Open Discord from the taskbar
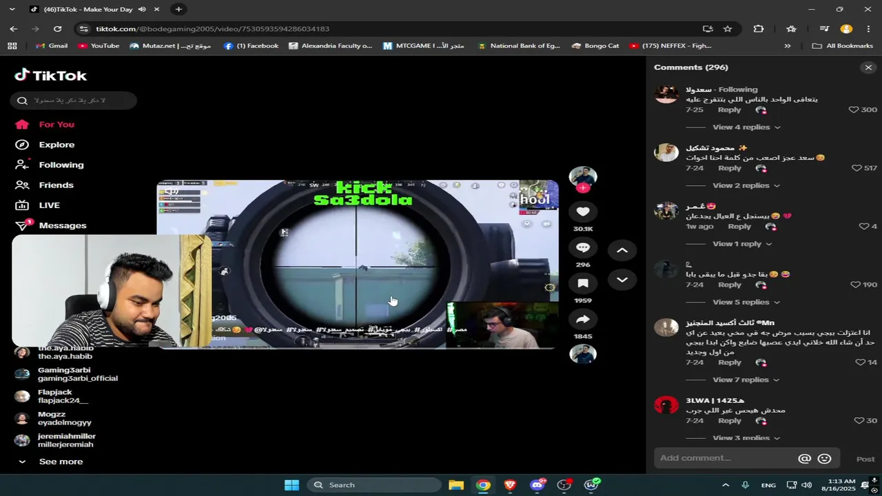 (537, 485)
